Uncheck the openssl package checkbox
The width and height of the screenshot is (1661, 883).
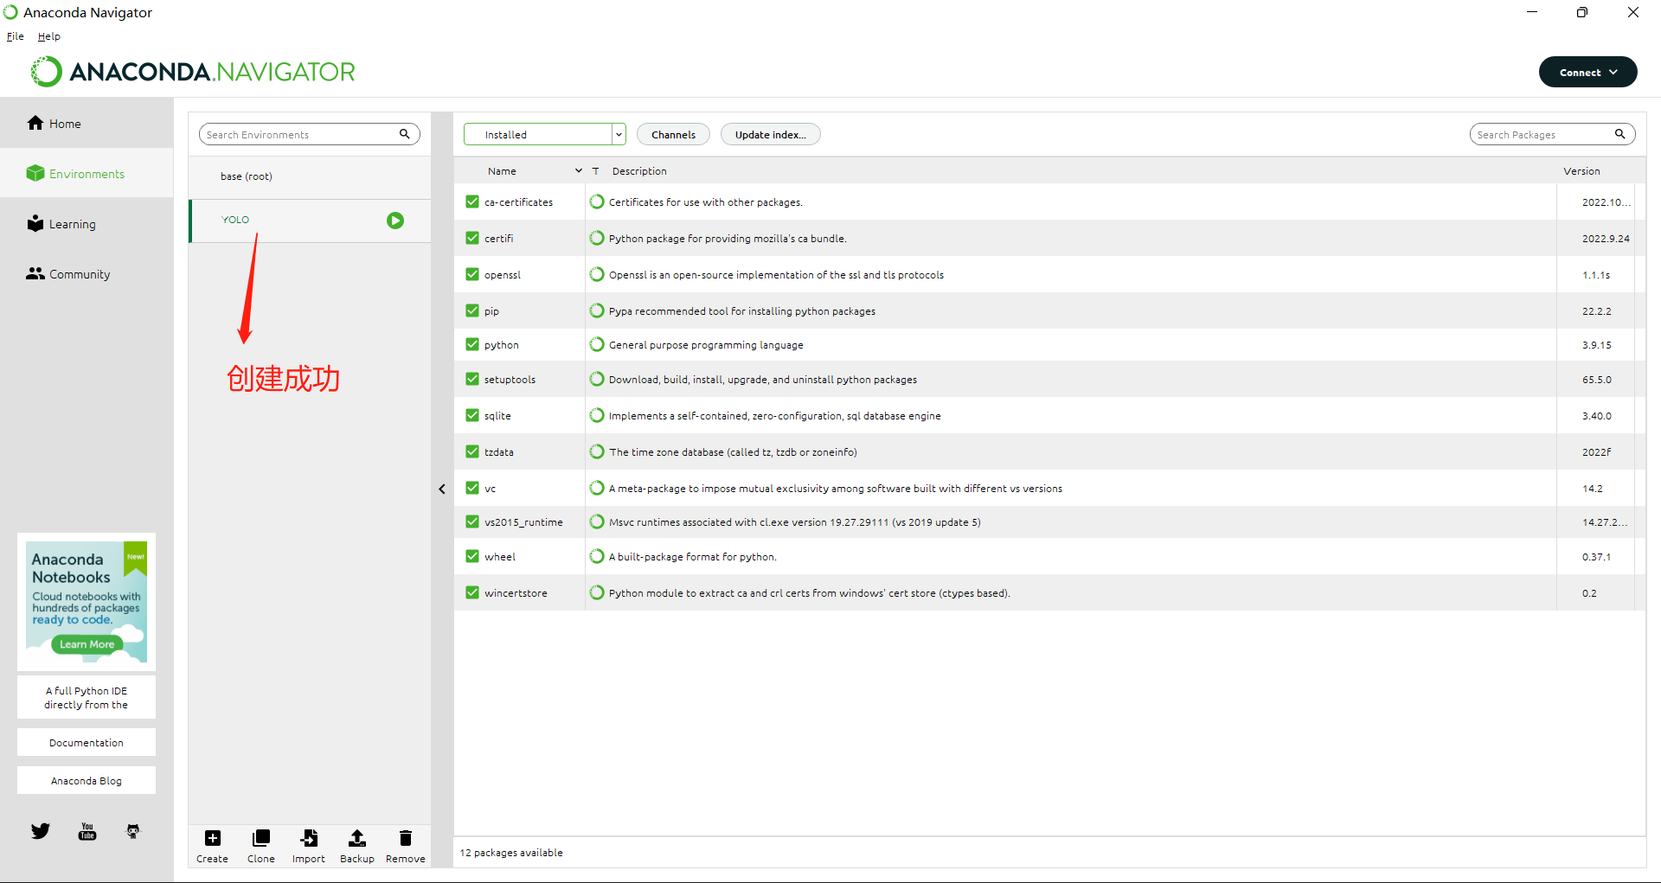coord(472,274)
